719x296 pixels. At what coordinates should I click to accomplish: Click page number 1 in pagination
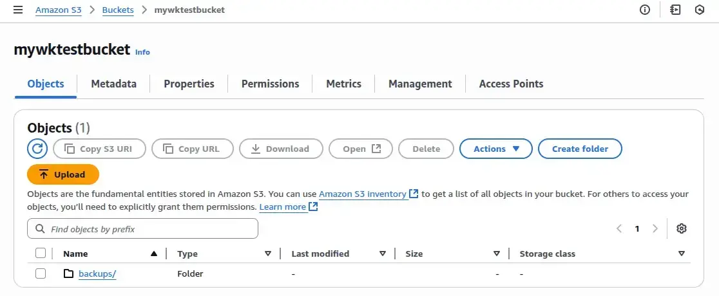coord(637,228)
